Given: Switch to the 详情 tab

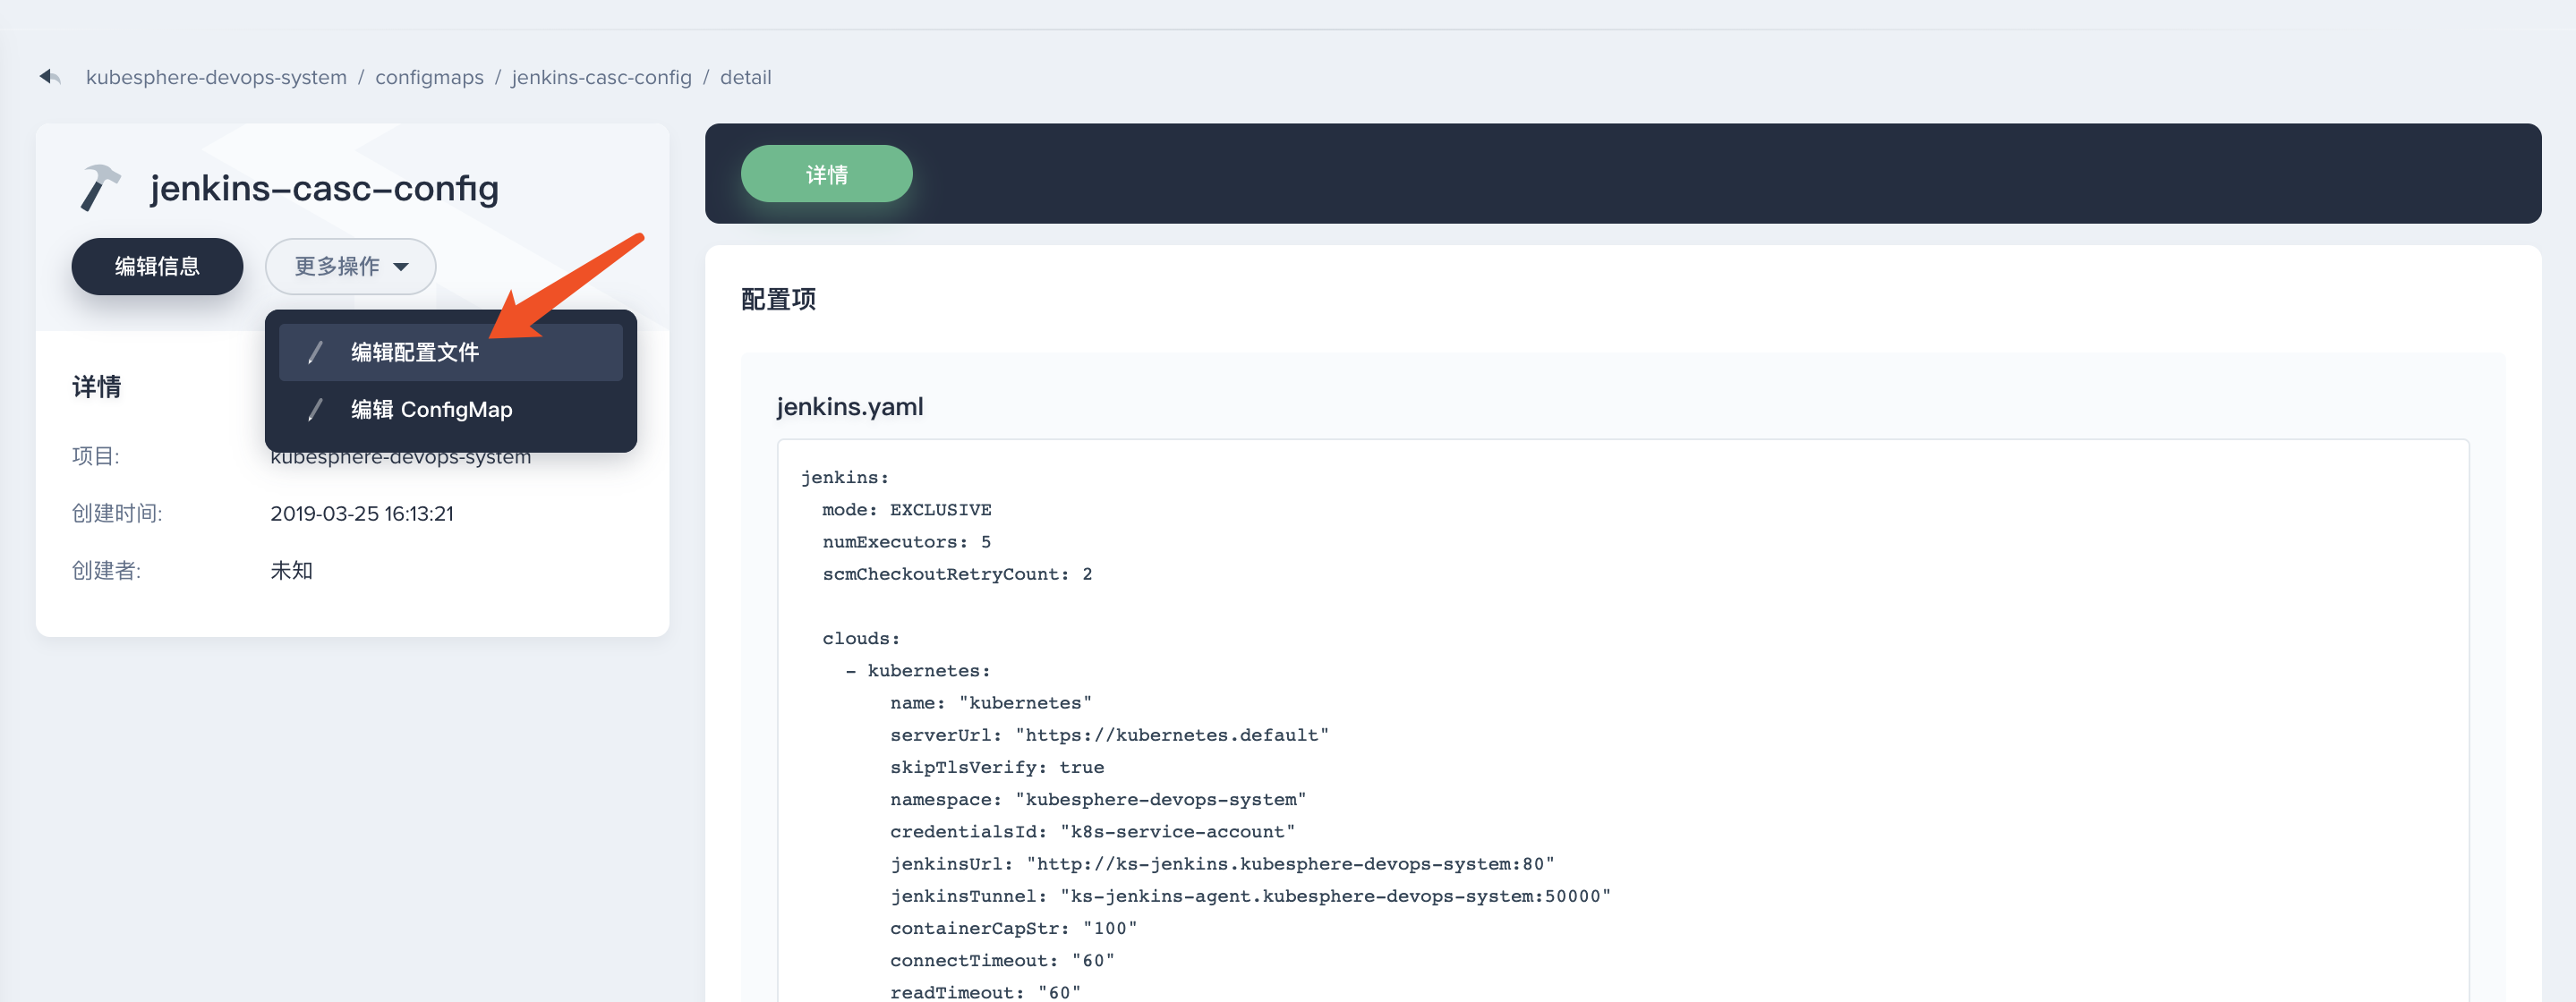Looking at the screenshot, I should coord(826,173).
